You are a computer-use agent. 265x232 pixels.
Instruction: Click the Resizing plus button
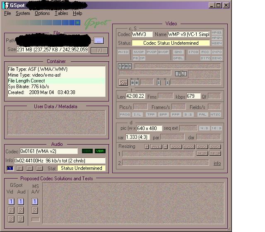(x=147, y=147)
